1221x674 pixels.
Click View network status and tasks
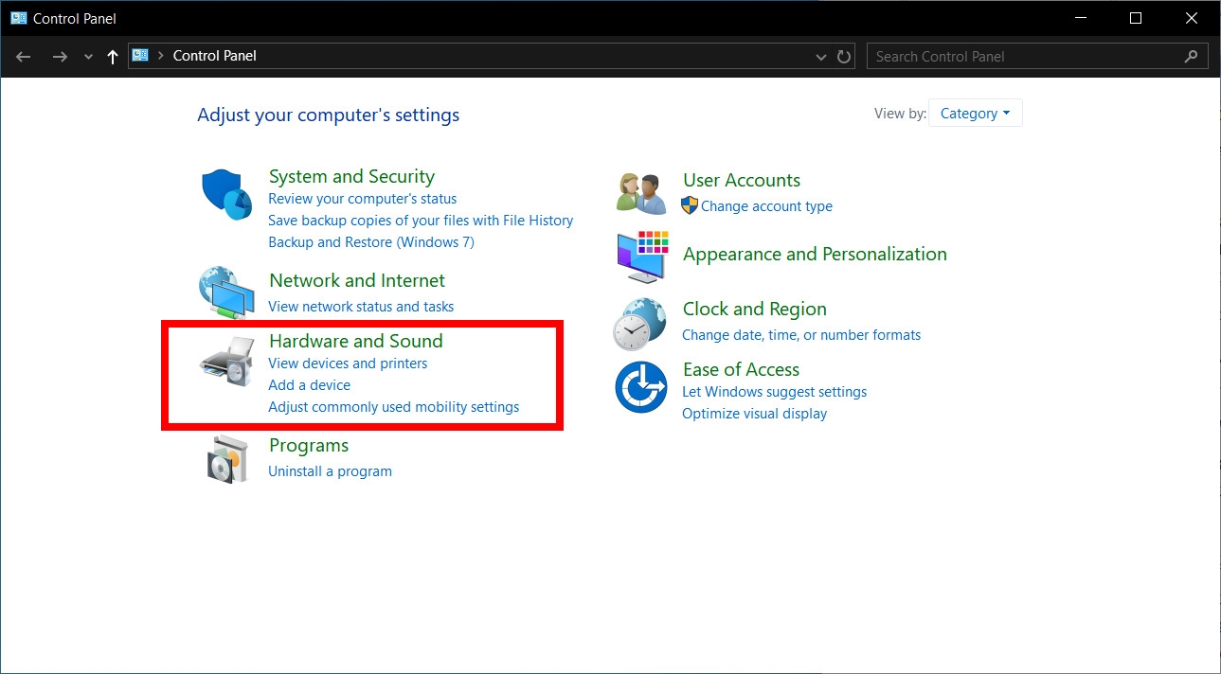pyautogui.click(x=361, y=307)
